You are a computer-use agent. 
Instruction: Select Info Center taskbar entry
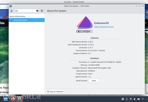(x=20, y=99)
